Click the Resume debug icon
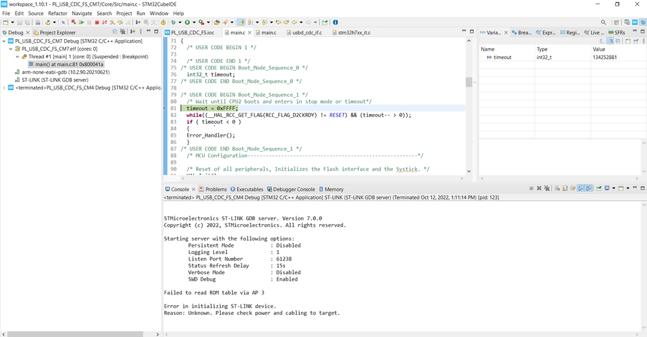 pyautogui.click(x=82, y=22)
